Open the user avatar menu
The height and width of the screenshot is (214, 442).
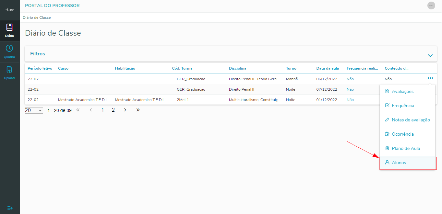point(431,6)
